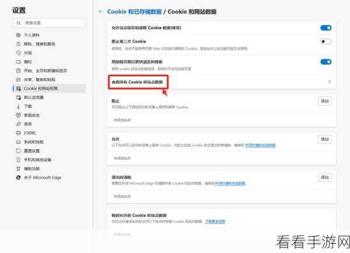Select the 下载 downloads icon
This screenshot has width=350, height=253.
click(19, 107)
